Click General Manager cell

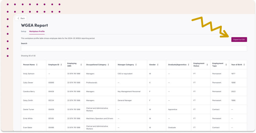coord(125,101)
